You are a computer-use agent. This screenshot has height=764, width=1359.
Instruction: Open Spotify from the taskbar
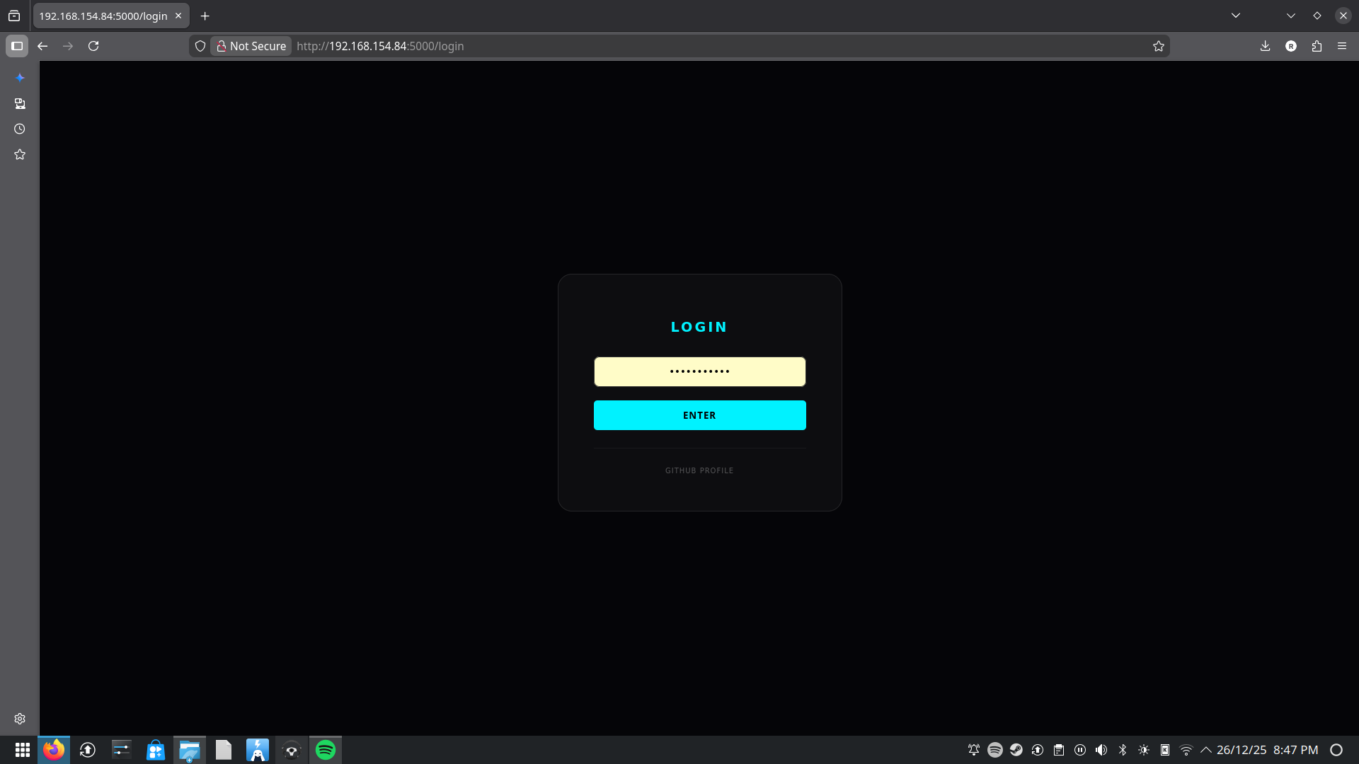click(326, 750)
